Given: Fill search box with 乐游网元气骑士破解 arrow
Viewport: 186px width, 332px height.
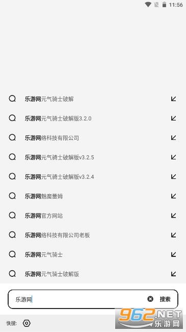Looking at the screenshot, I should click(x=174, y=99).
